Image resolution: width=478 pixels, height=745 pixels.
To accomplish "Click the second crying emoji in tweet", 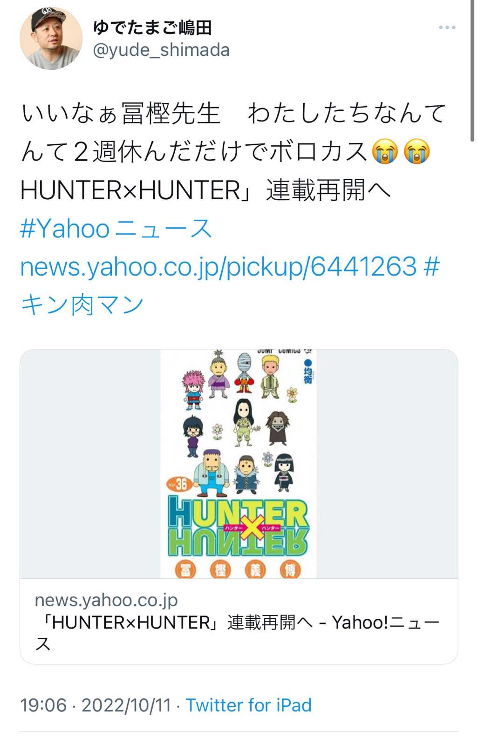I will [x=417, y=152].
